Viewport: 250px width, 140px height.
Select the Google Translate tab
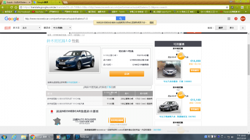pyautogui.click(x=46, y=2)
